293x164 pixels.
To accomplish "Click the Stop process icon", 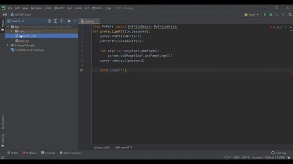I will coord(283,15).
